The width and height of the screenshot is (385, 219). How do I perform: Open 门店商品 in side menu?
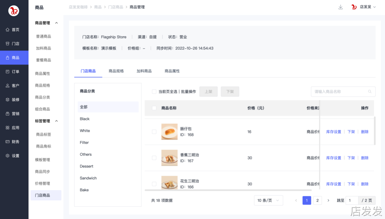46,195
